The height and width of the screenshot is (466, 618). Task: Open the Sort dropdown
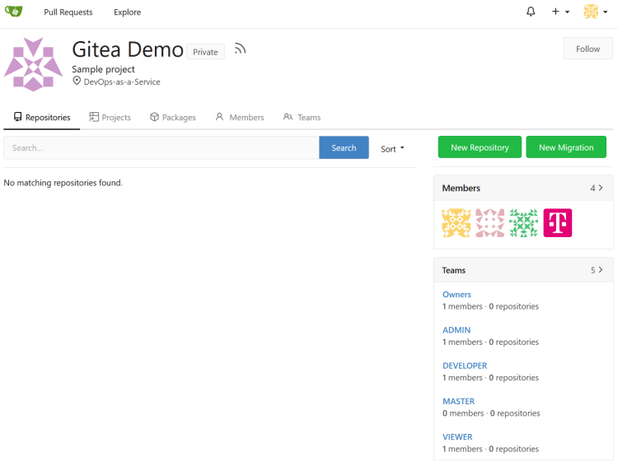[392, 149]
